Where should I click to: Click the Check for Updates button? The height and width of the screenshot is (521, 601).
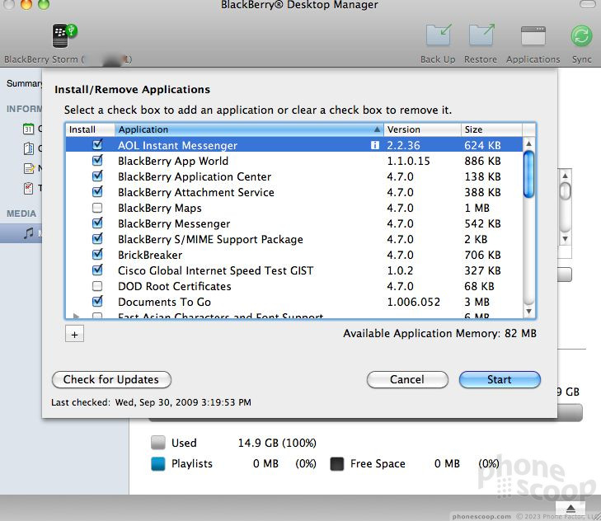click(111, 379)
